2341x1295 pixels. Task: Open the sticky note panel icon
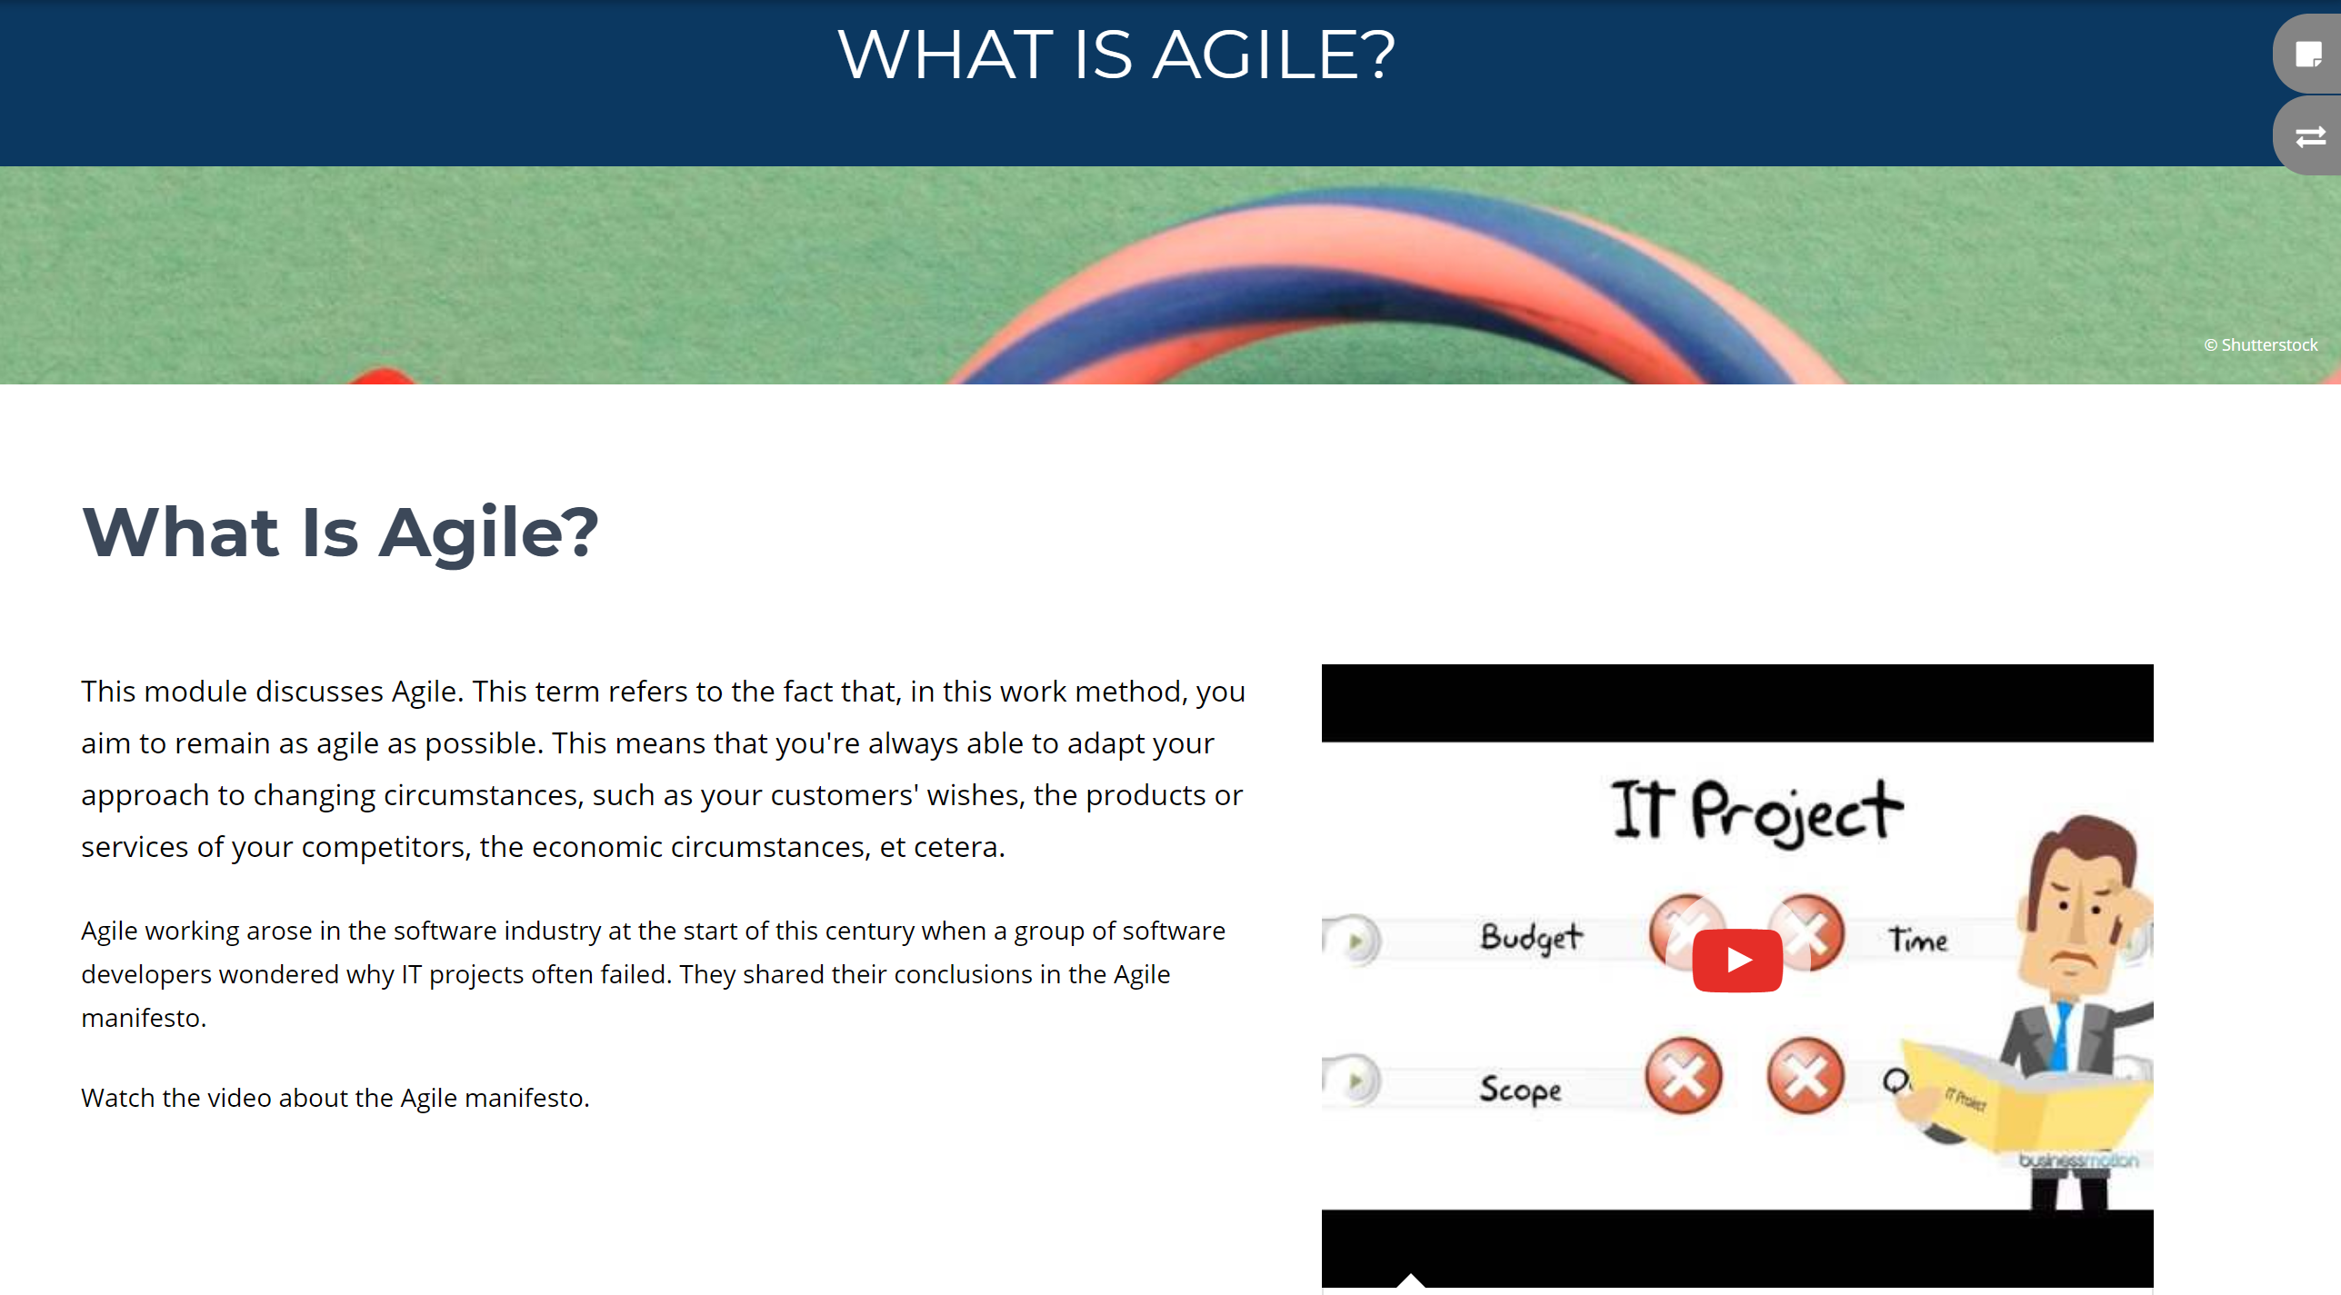(2307, 54)
